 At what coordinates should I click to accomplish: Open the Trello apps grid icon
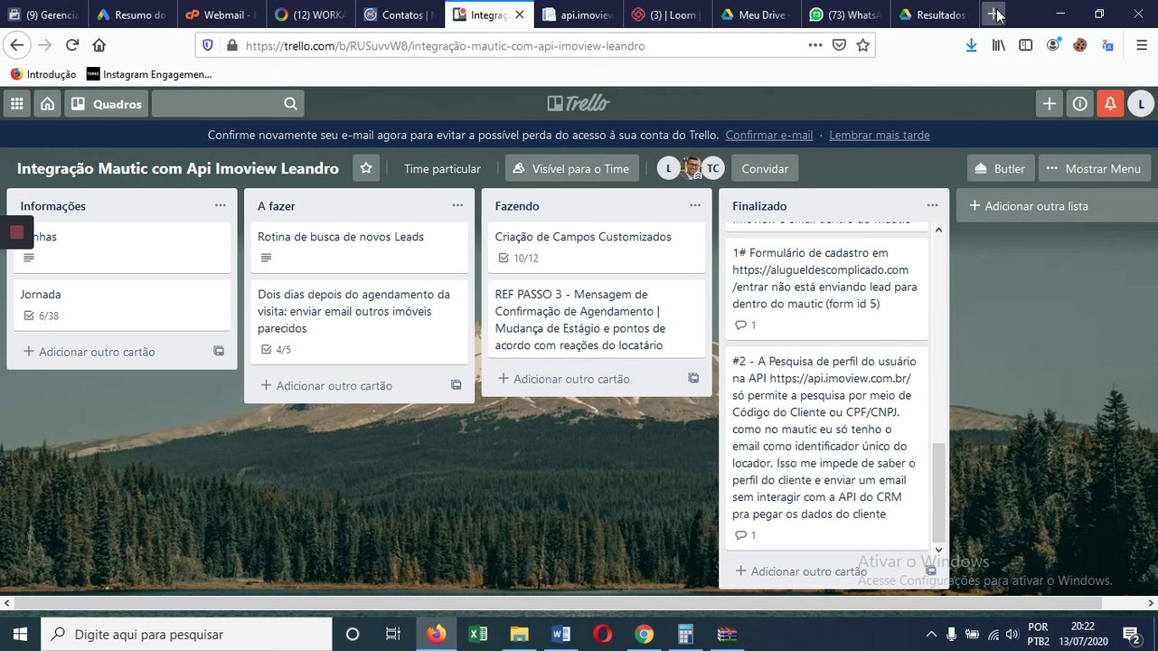coord(17,104)
